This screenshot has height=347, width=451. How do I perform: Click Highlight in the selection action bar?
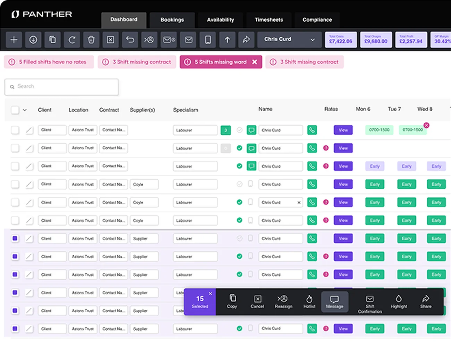(x=399, y=302)
